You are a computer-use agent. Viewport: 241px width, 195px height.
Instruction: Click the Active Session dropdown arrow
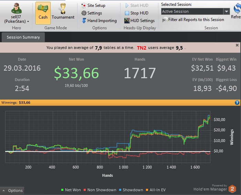(x=227, y=11)
